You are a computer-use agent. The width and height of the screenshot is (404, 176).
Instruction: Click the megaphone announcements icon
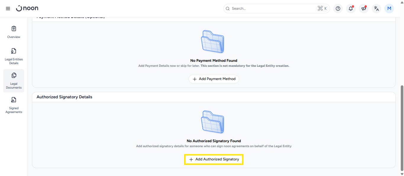coord(363,9)
